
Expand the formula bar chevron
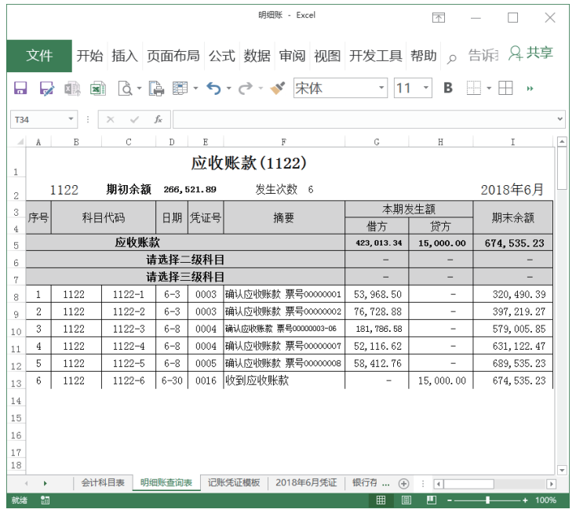(x=560, y=119)
